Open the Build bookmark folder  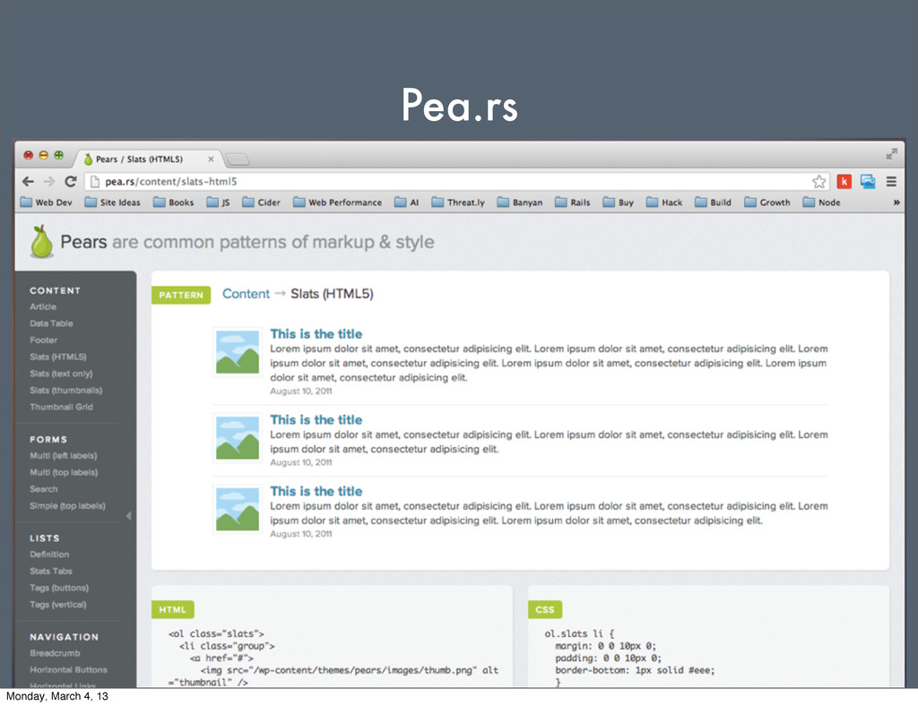[x=713, y=202]
